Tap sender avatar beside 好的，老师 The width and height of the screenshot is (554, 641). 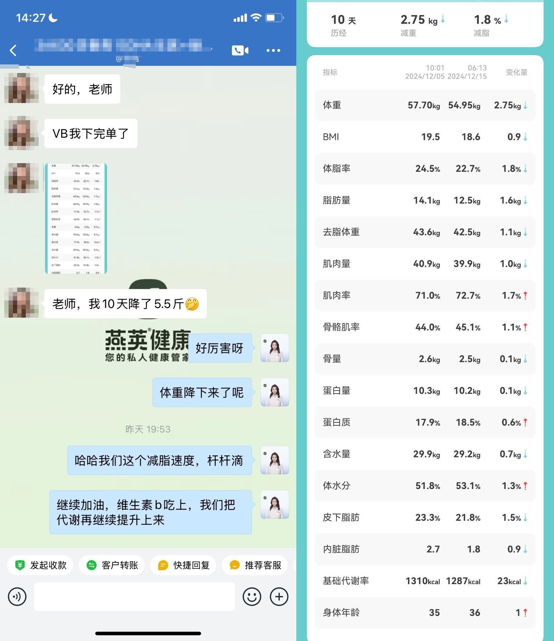click(x=21, y=88)
